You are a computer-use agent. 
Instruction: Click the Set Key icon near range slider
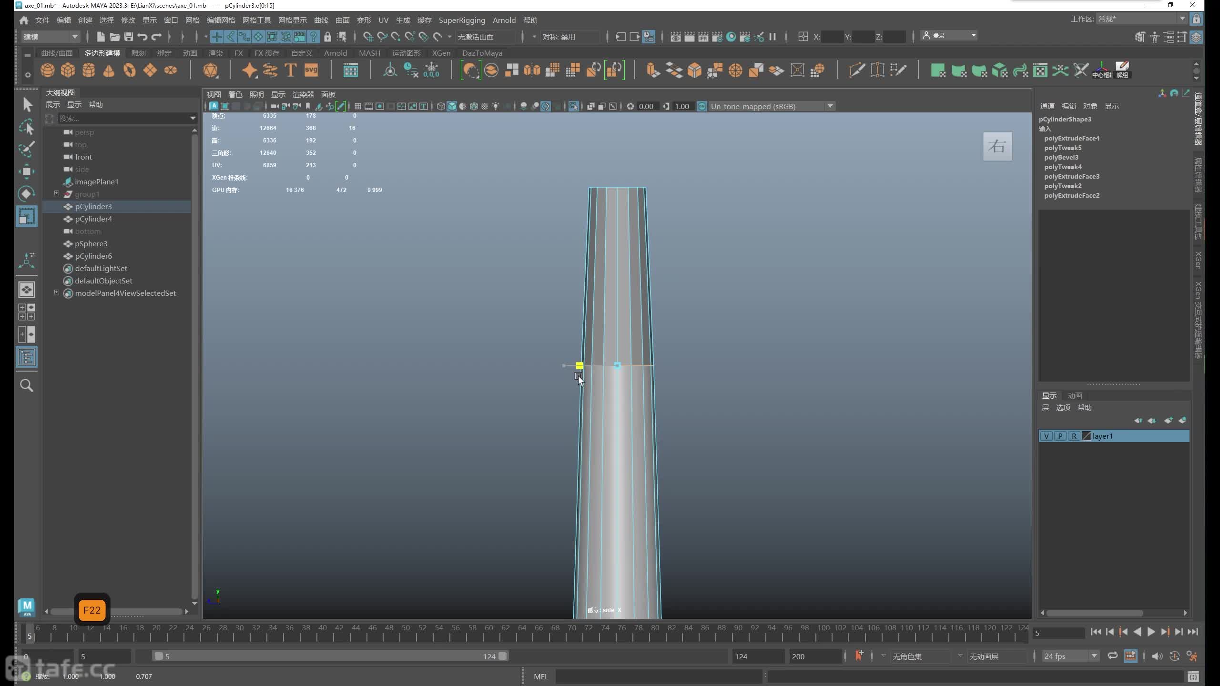[859, 656]
